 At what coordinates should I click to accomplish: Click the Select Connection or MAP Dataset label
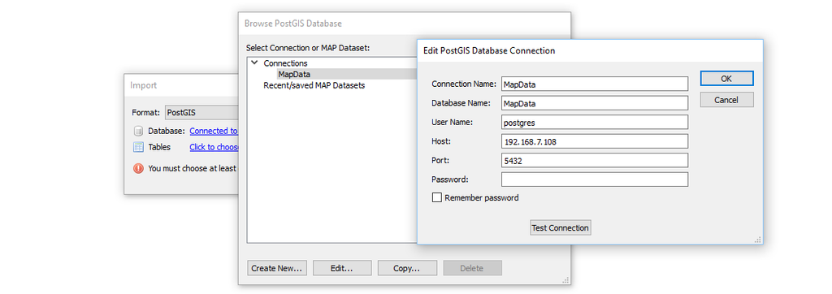coord(308,48)
